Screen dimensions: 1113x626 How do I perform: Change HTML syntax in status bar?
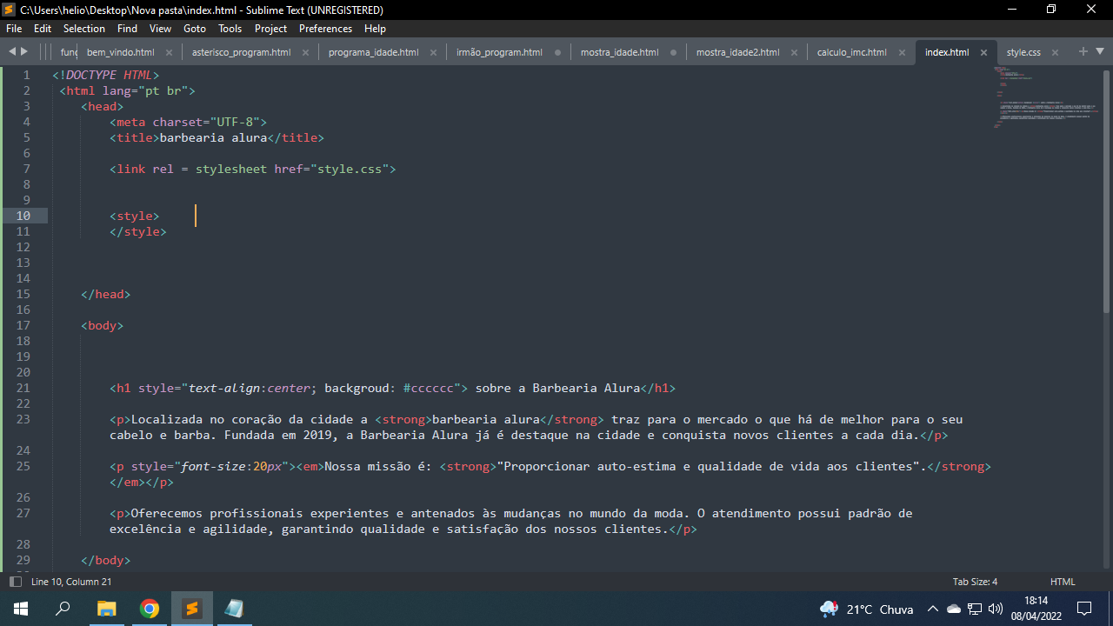(1063, 582)
